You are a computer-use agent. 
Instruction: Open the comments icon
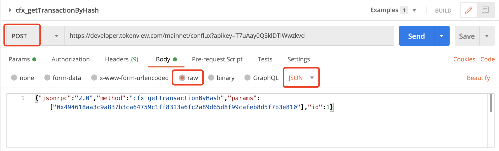coord(485,10)
